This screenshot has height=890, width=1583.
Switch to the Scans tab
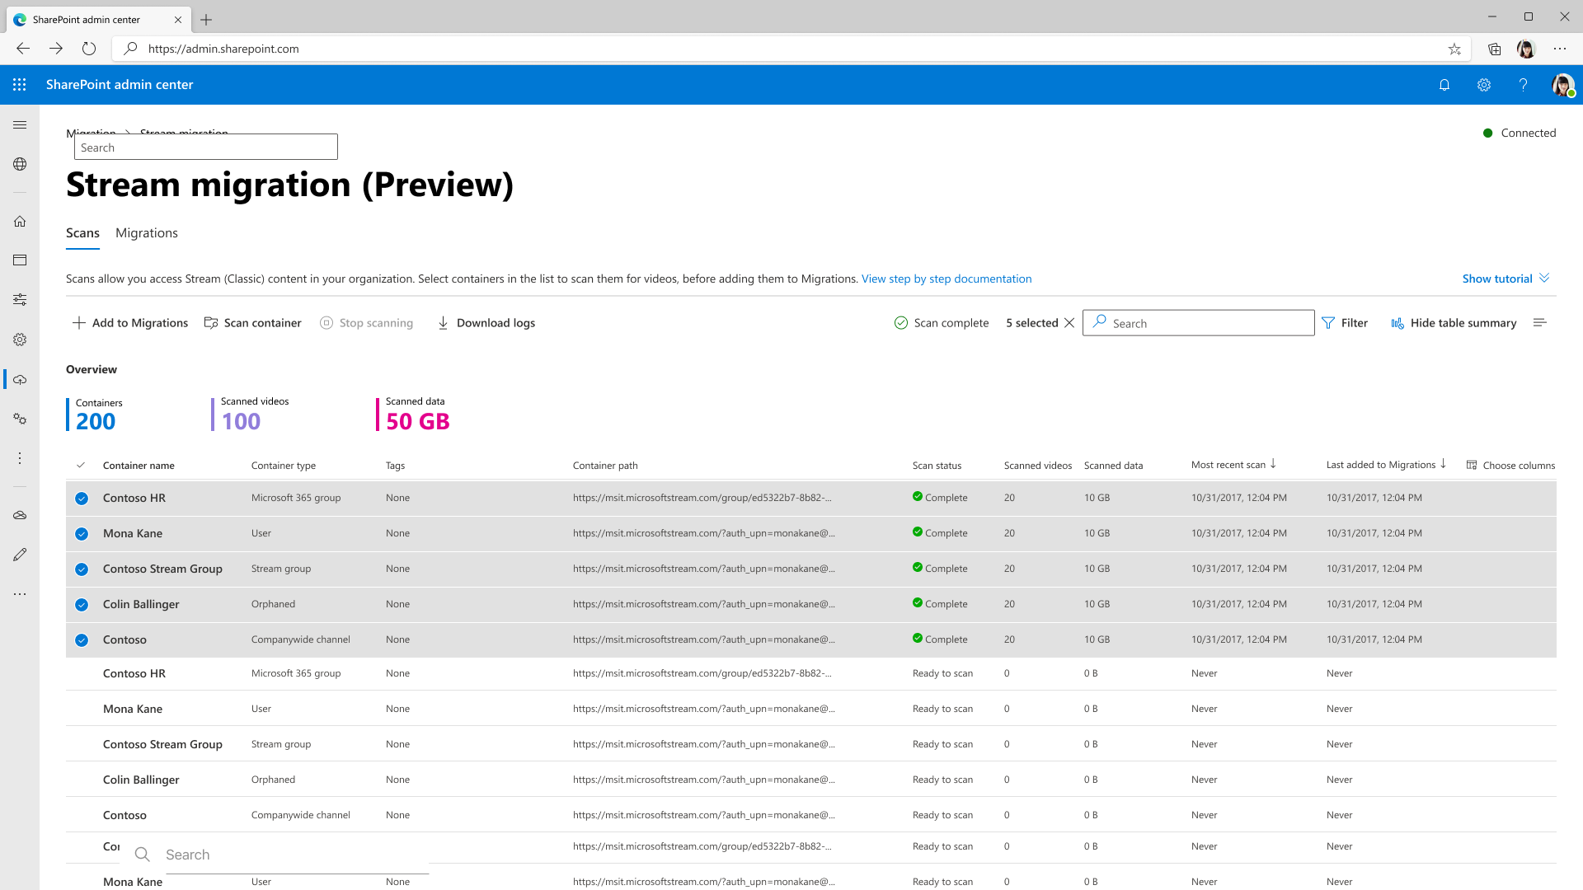pyautogui.click(x=82, y=232)
